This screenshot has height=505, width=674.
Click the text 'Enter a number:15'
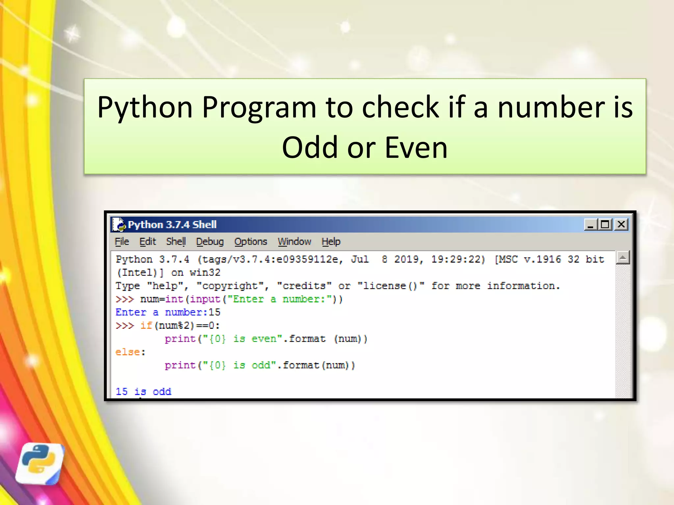point(168,312)
